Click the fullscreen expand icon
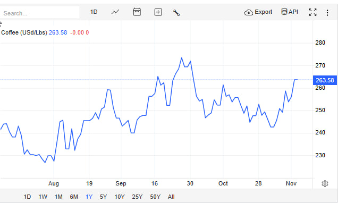 point(312,12)
